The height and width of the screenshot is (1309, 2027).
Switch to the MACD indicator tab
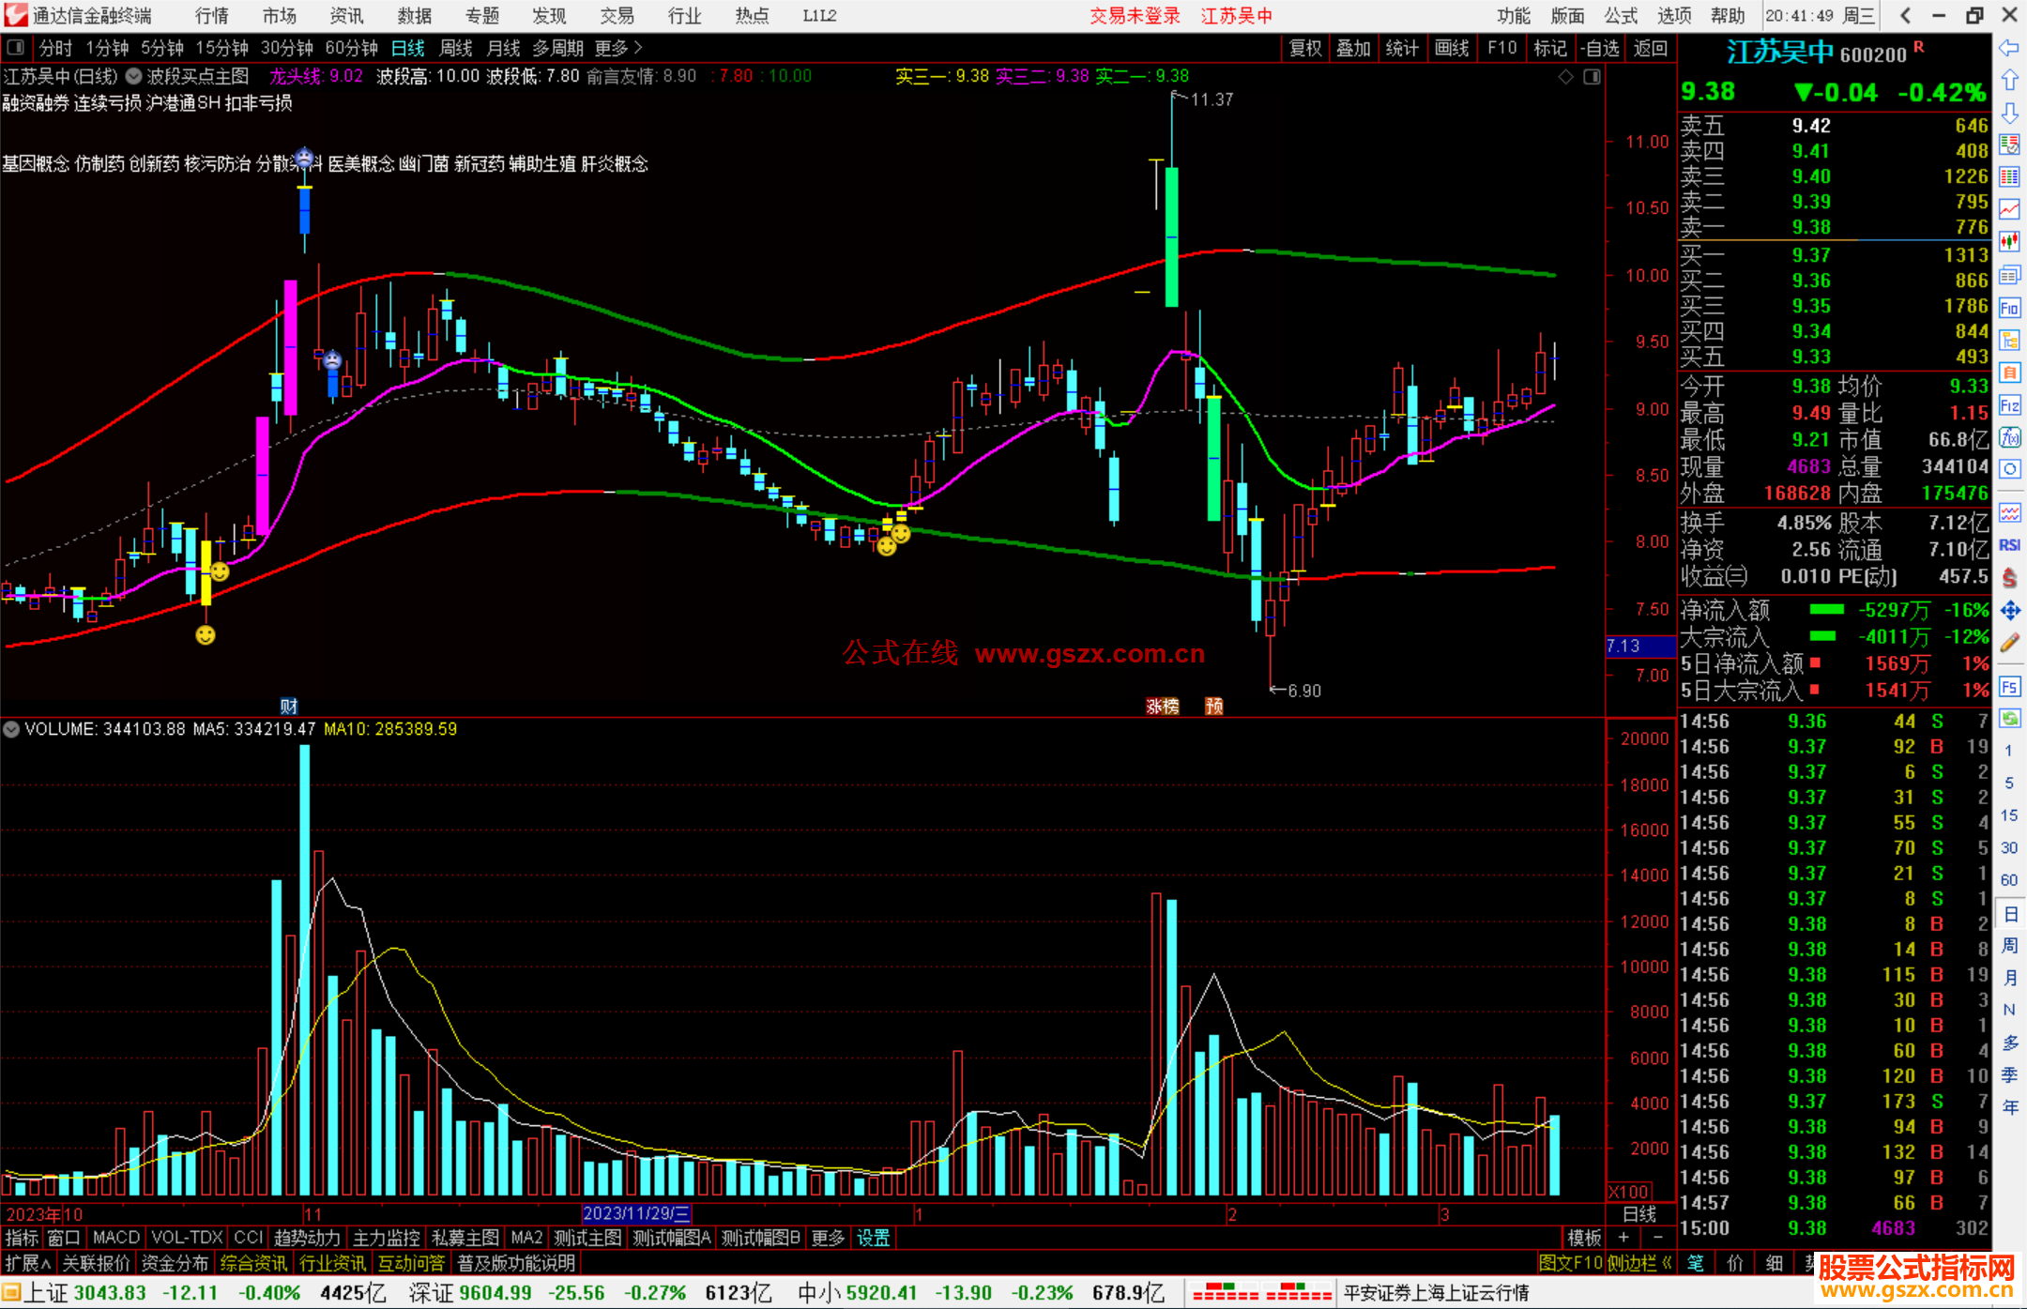click(116, 1238)
